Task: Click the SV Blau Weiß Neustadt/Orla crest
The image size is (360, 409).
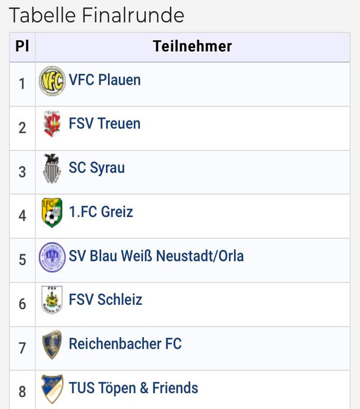Action: coord(52,257)
